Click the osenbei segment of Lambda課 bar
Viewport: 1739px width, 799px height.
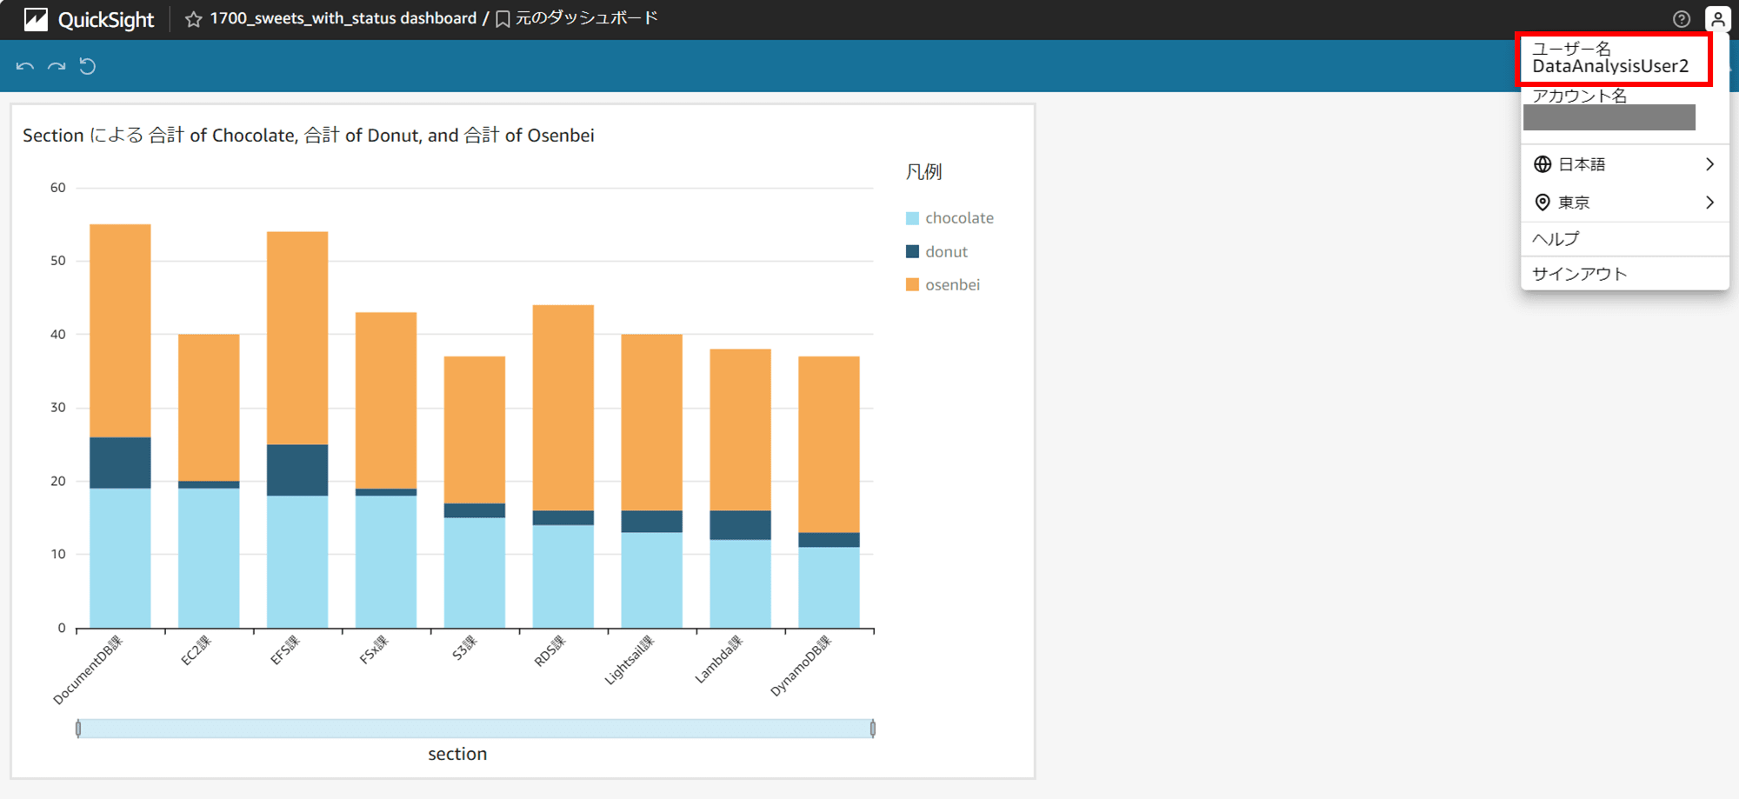tap(741, 429)
